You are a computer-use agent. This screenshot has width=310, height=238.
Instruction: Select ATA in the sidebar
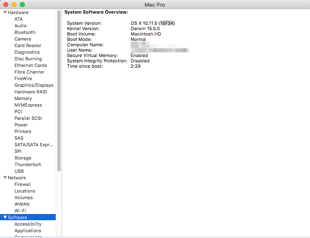(x=19, y=19)
